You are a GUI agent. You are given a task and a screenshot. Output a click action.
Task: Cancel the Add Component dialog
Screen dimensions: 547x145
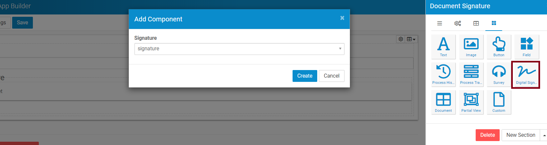(x=331, y=76)
